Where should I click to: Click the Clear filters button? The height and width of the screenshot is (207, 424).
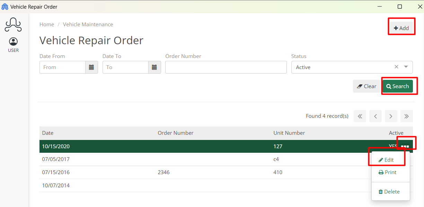(x=366, y=86)
